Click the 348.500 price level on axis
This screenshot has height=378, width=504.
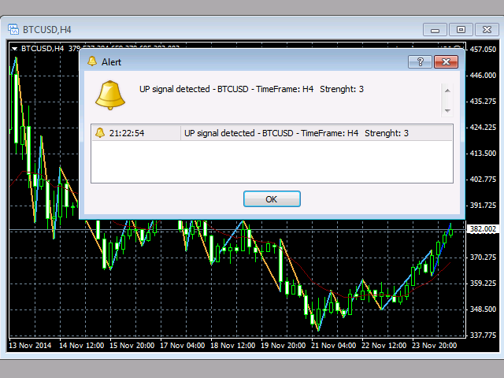point(482,309)
